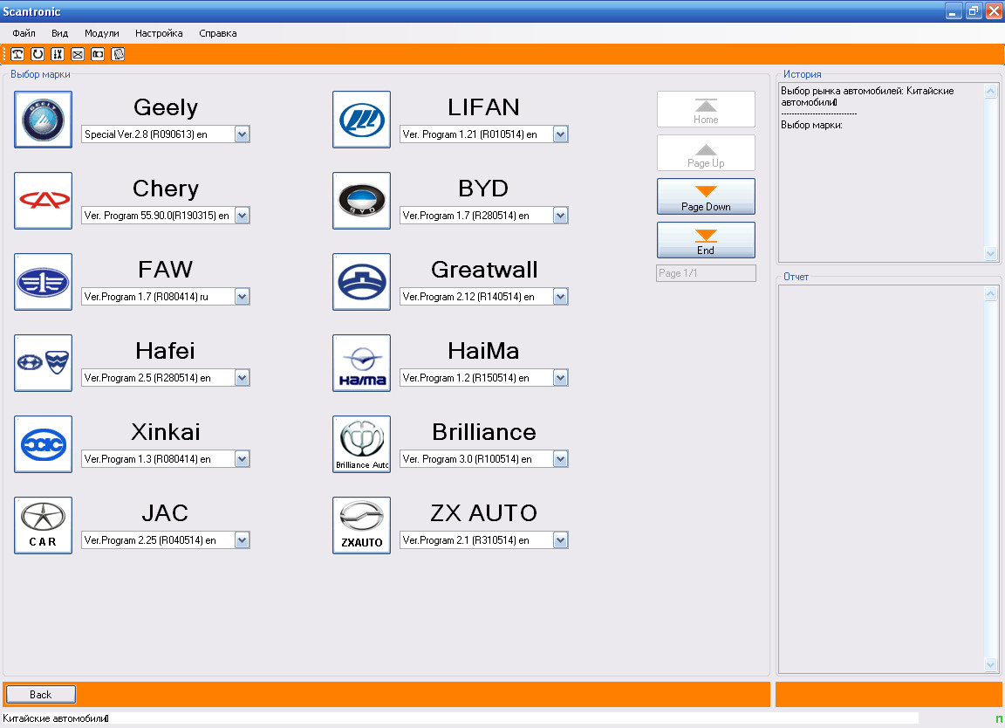Click the BYD brand name text
1005x728 pixels.
point(484,189)
